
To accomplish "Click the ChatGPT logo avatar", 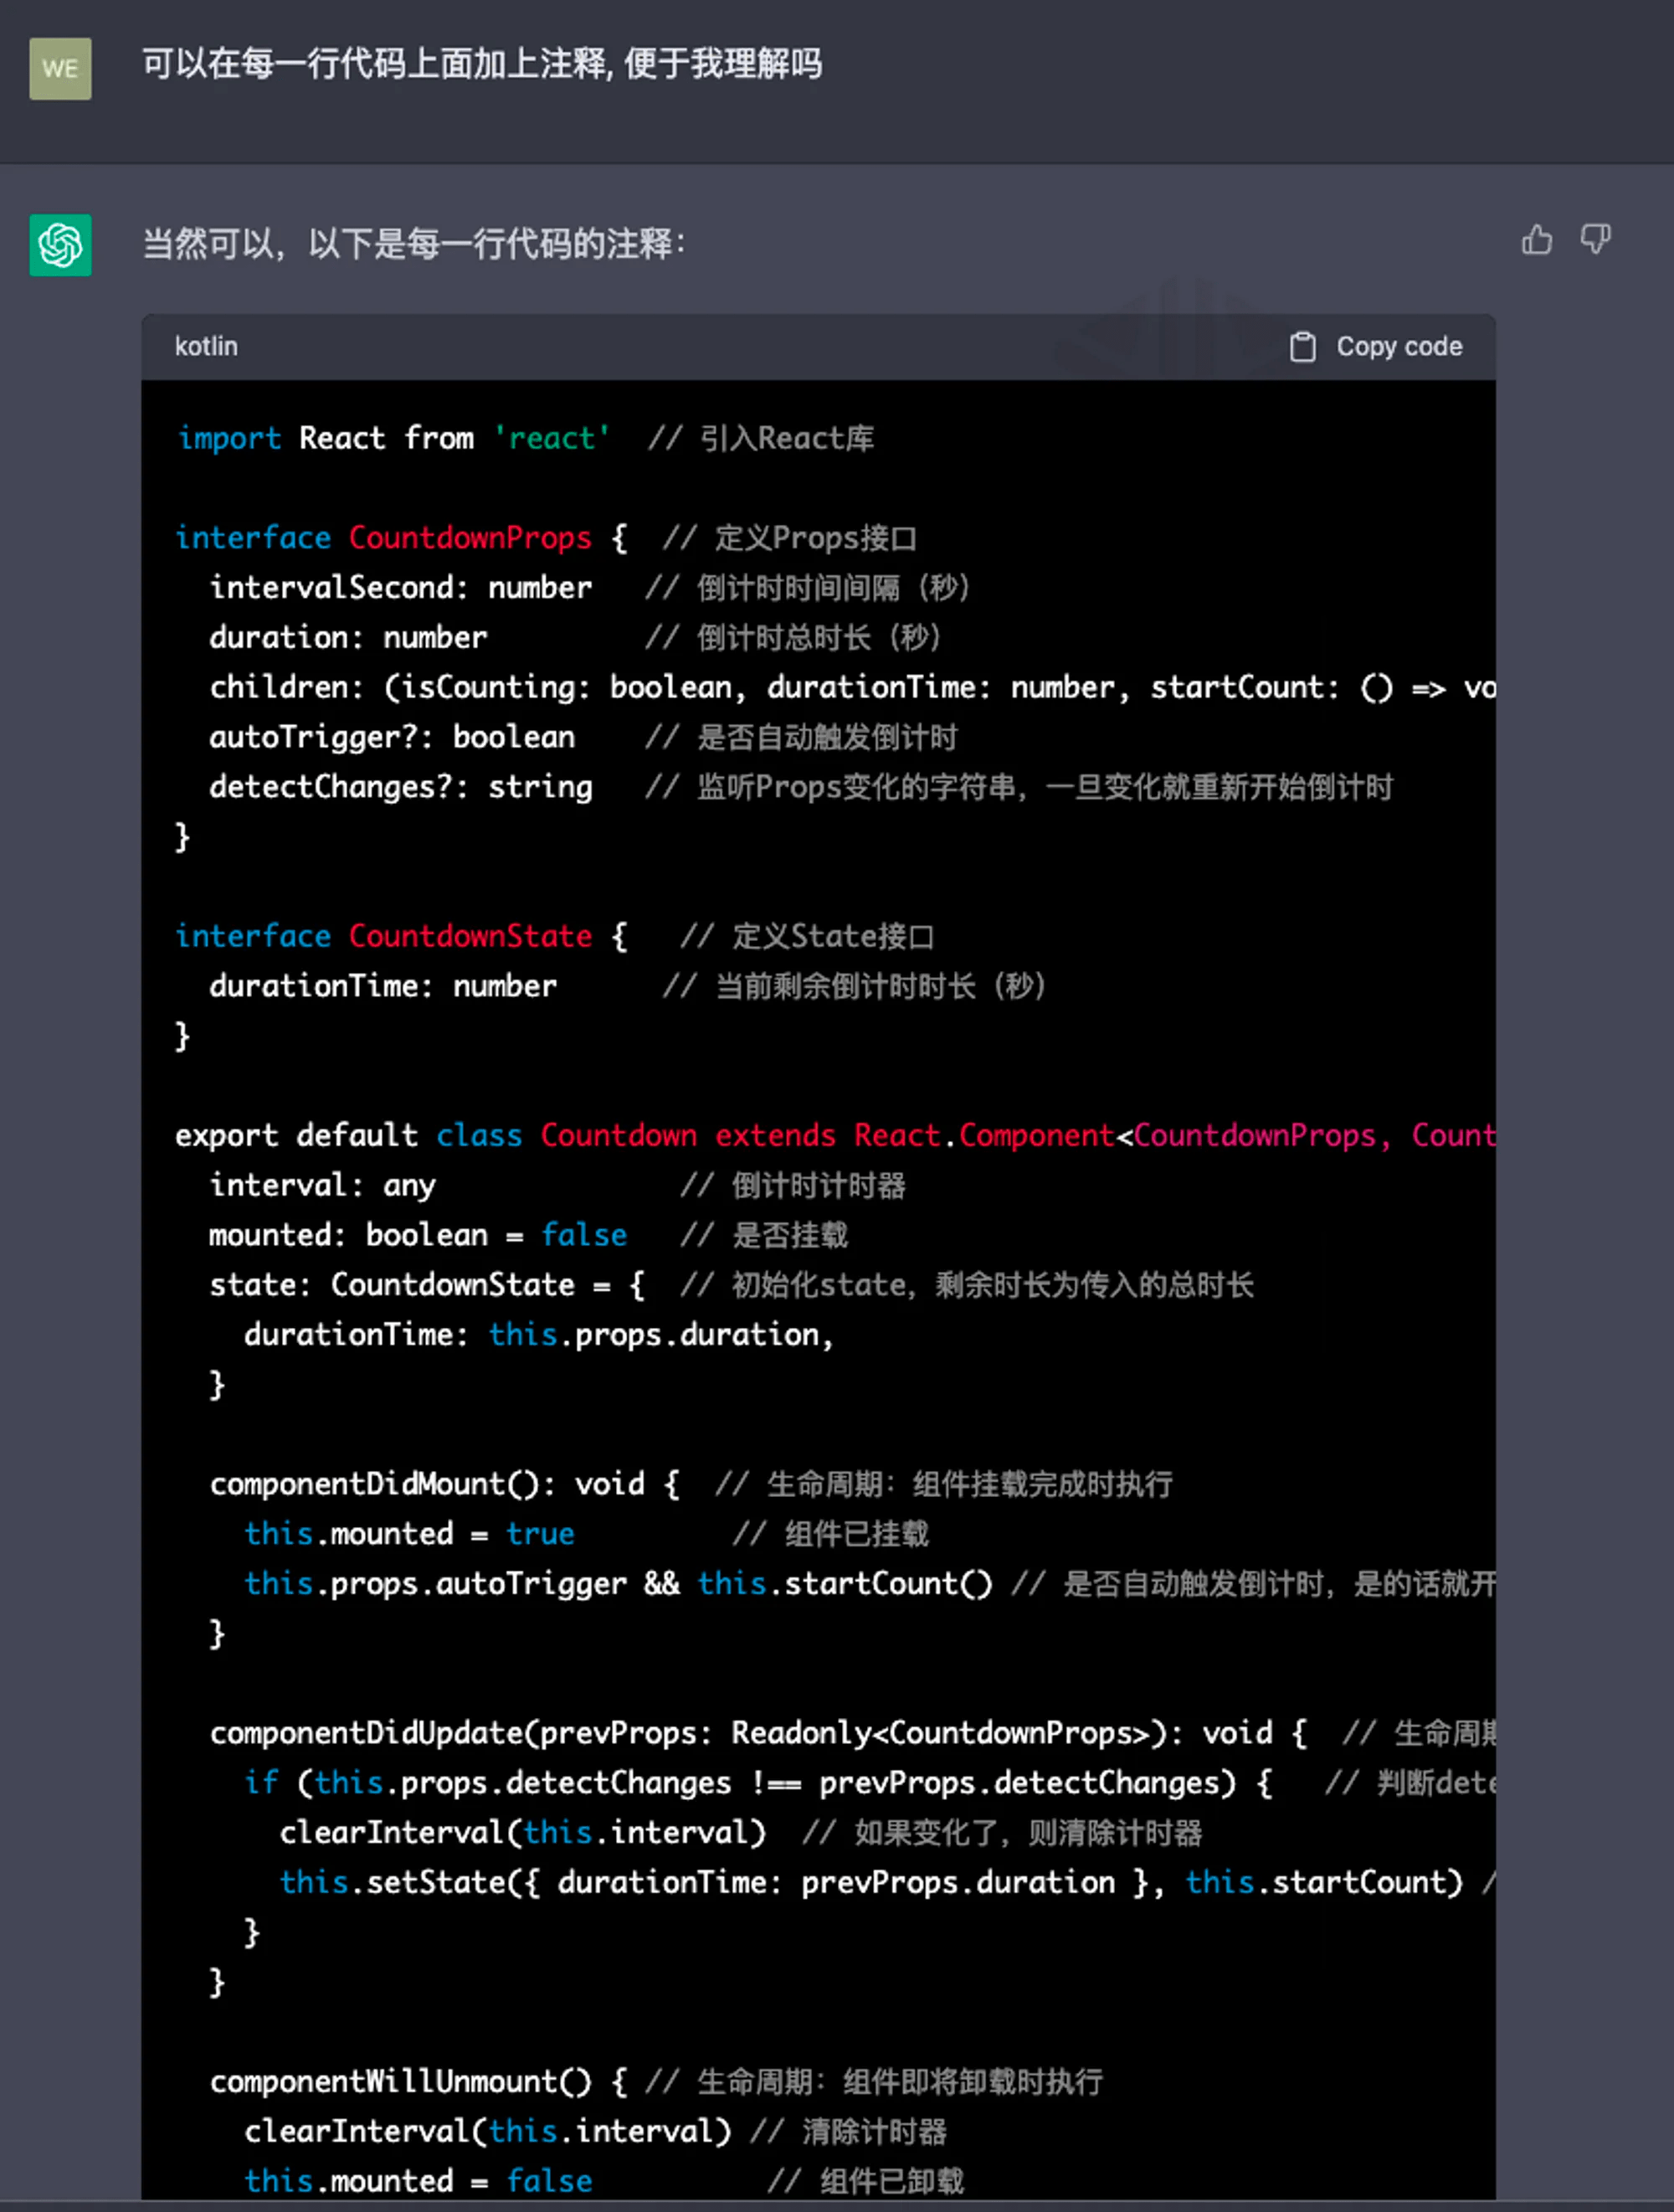I will click(60, 245).
